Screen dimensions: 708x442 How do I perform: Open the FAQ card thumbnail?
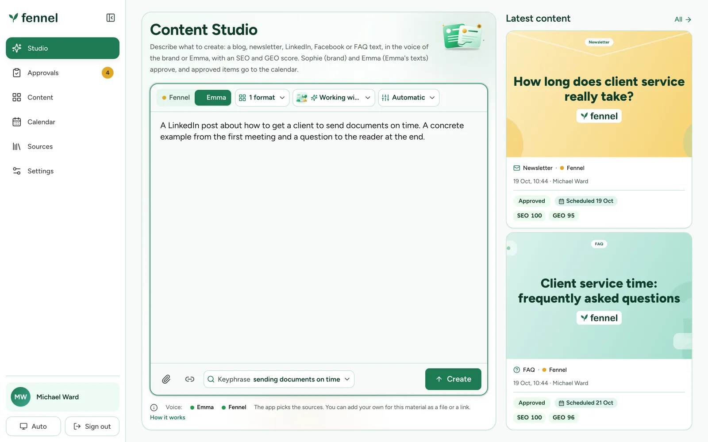click(x=599, y=296)
